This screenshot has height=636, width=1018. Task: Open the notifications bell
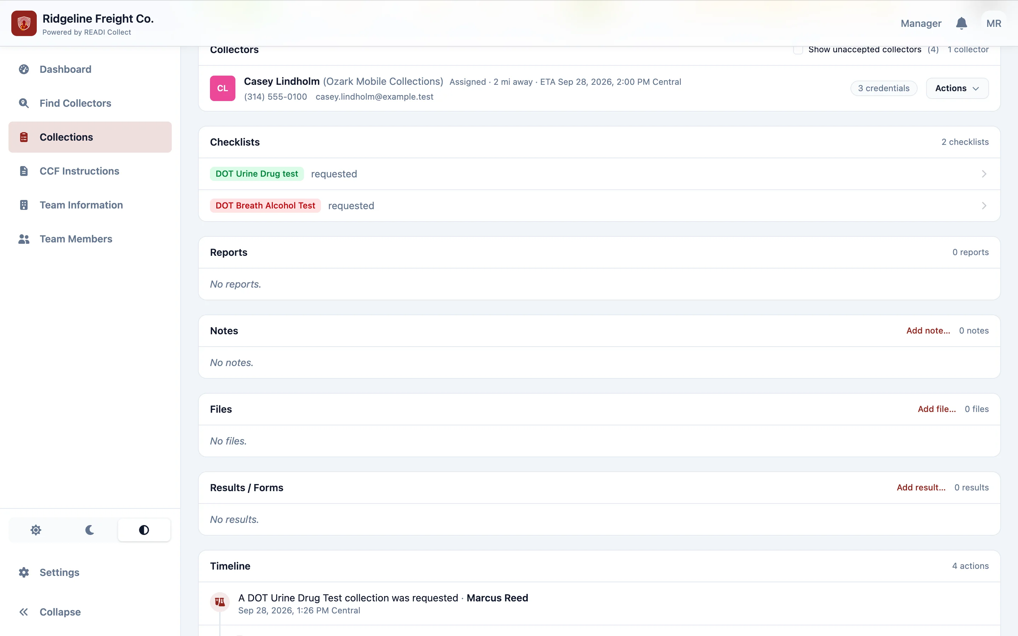(x=961, y=24)
